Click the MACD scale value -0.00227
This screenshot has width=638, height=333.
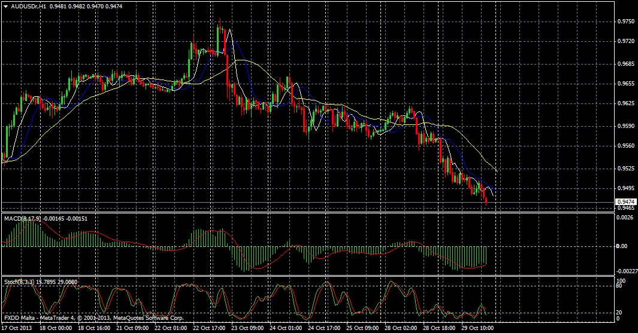[x=627, y=271]
